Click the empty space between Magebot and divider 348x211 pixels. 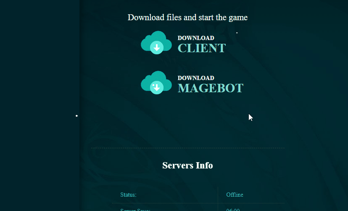[187, 122]
